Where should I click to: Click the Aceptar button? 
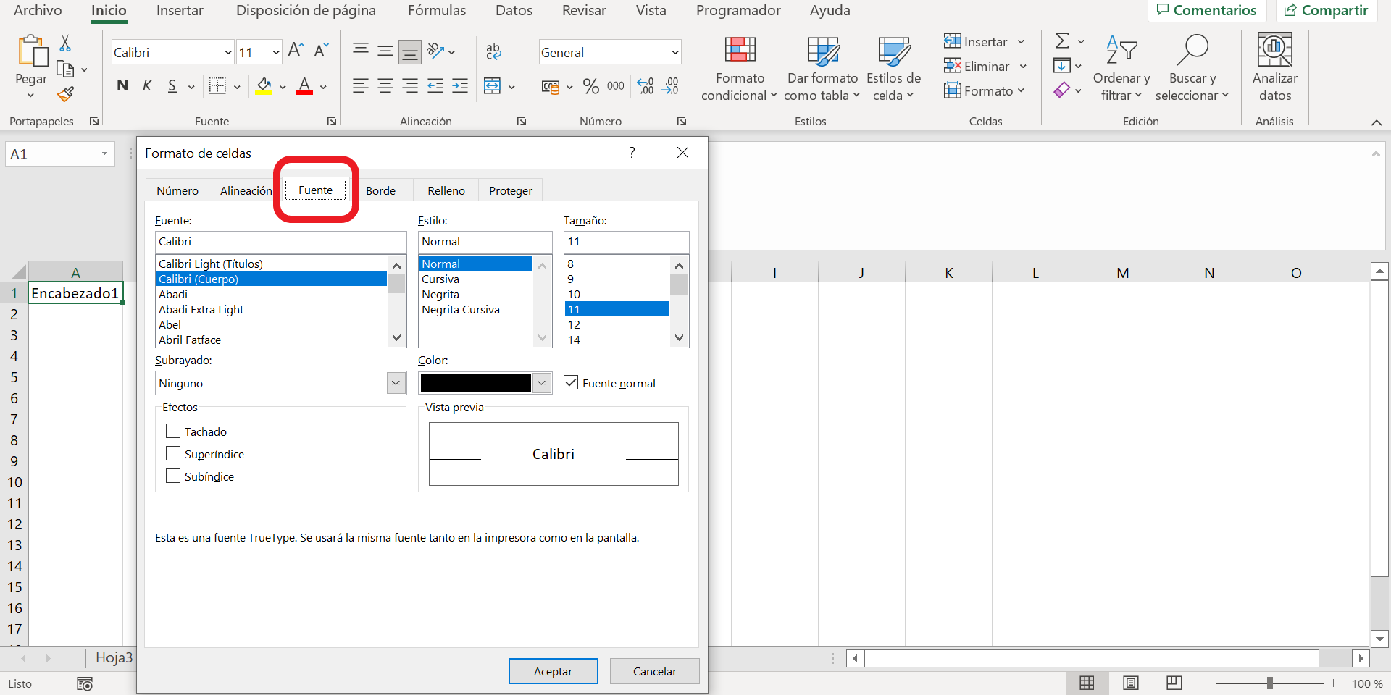553,671
